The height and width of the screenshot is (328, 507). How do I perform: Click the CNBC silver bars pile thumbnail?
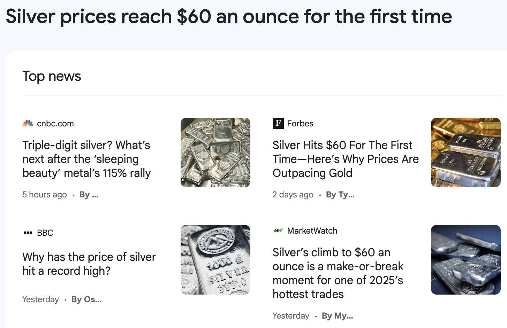point(215,153)
